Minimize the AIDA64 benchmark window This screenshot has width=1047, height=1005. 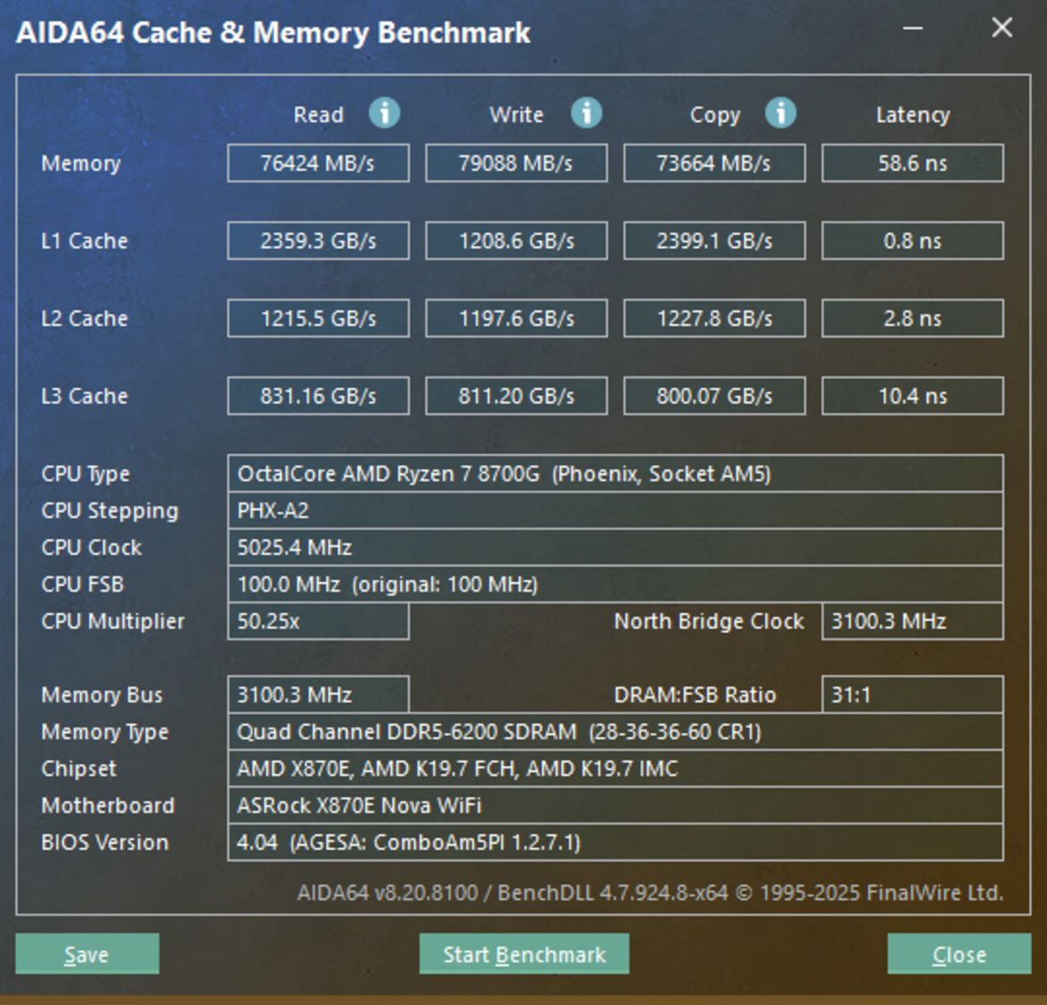click(912, 28)
